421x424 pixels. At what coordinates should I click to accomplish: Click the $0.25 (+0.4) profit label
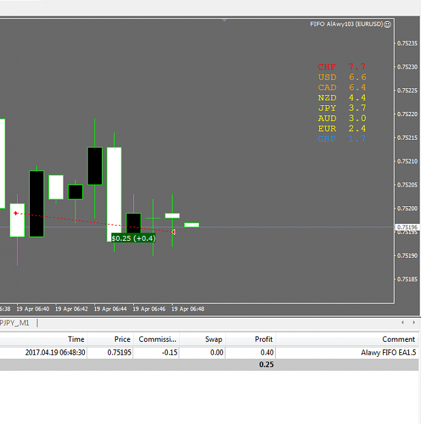(x=134, y=238)
